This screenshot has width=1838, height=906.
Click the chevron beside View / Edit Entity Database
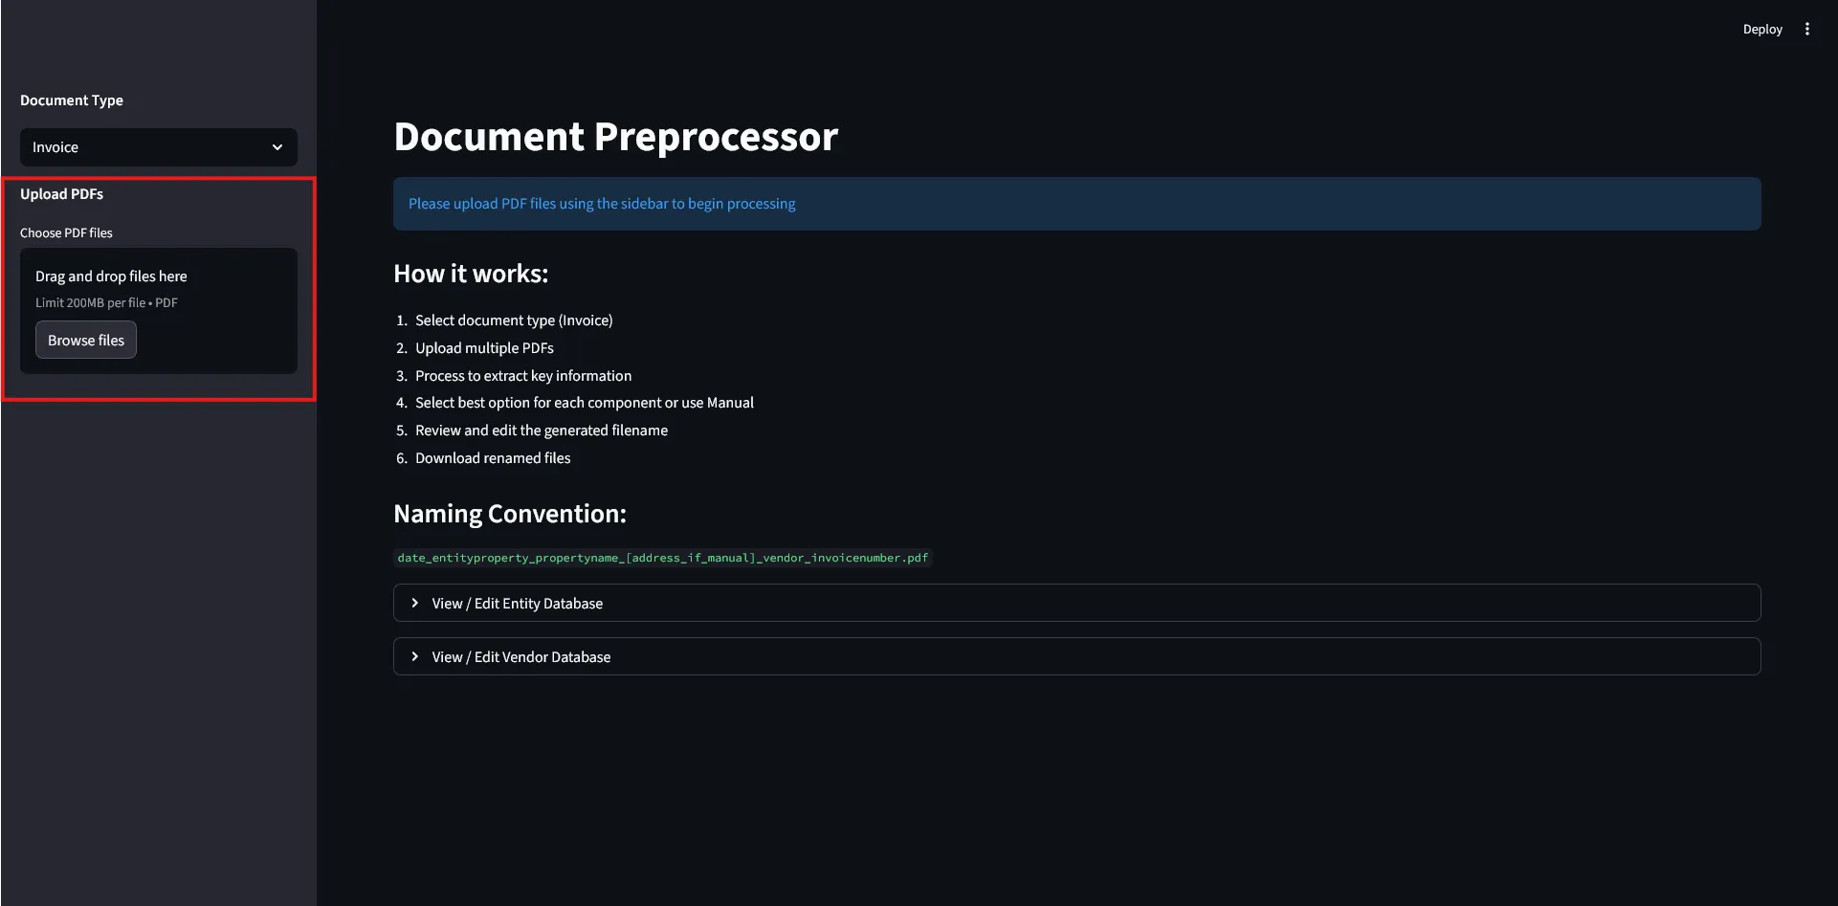[415, 603]
